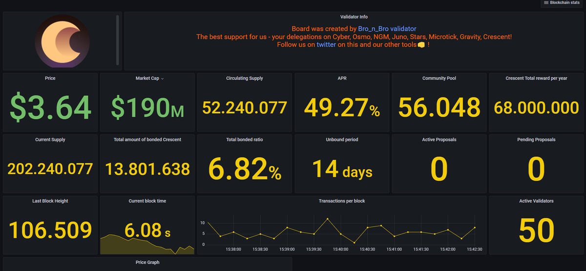
Task: Open the APR panel title menu
Action: tap(341, 78)
